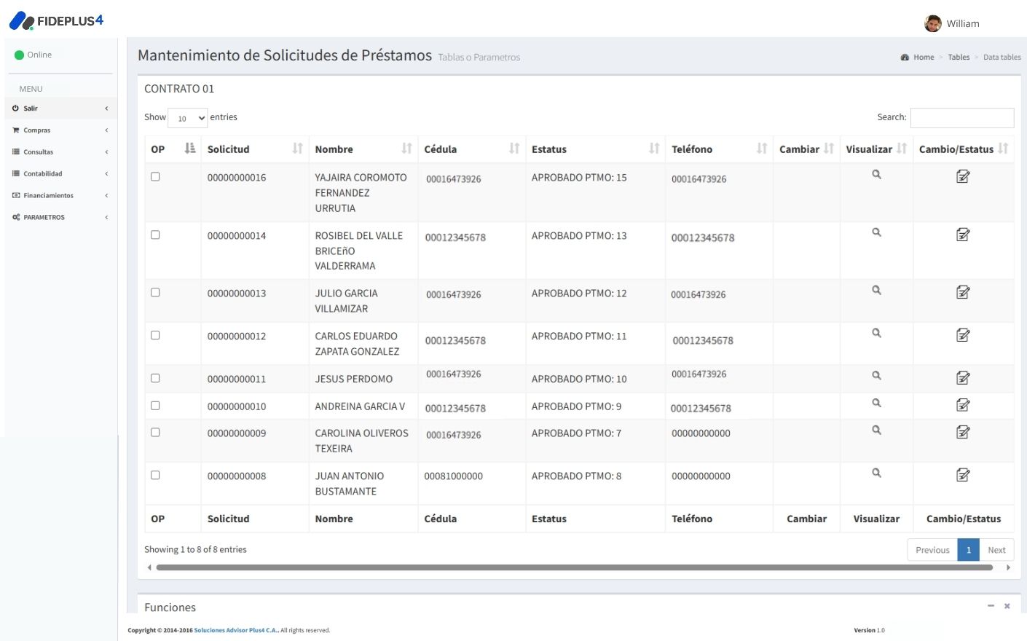Open the magnifier to visualize solicitud 00000000016
This screenshot has height=641, width=1027.
click(876, 174)
